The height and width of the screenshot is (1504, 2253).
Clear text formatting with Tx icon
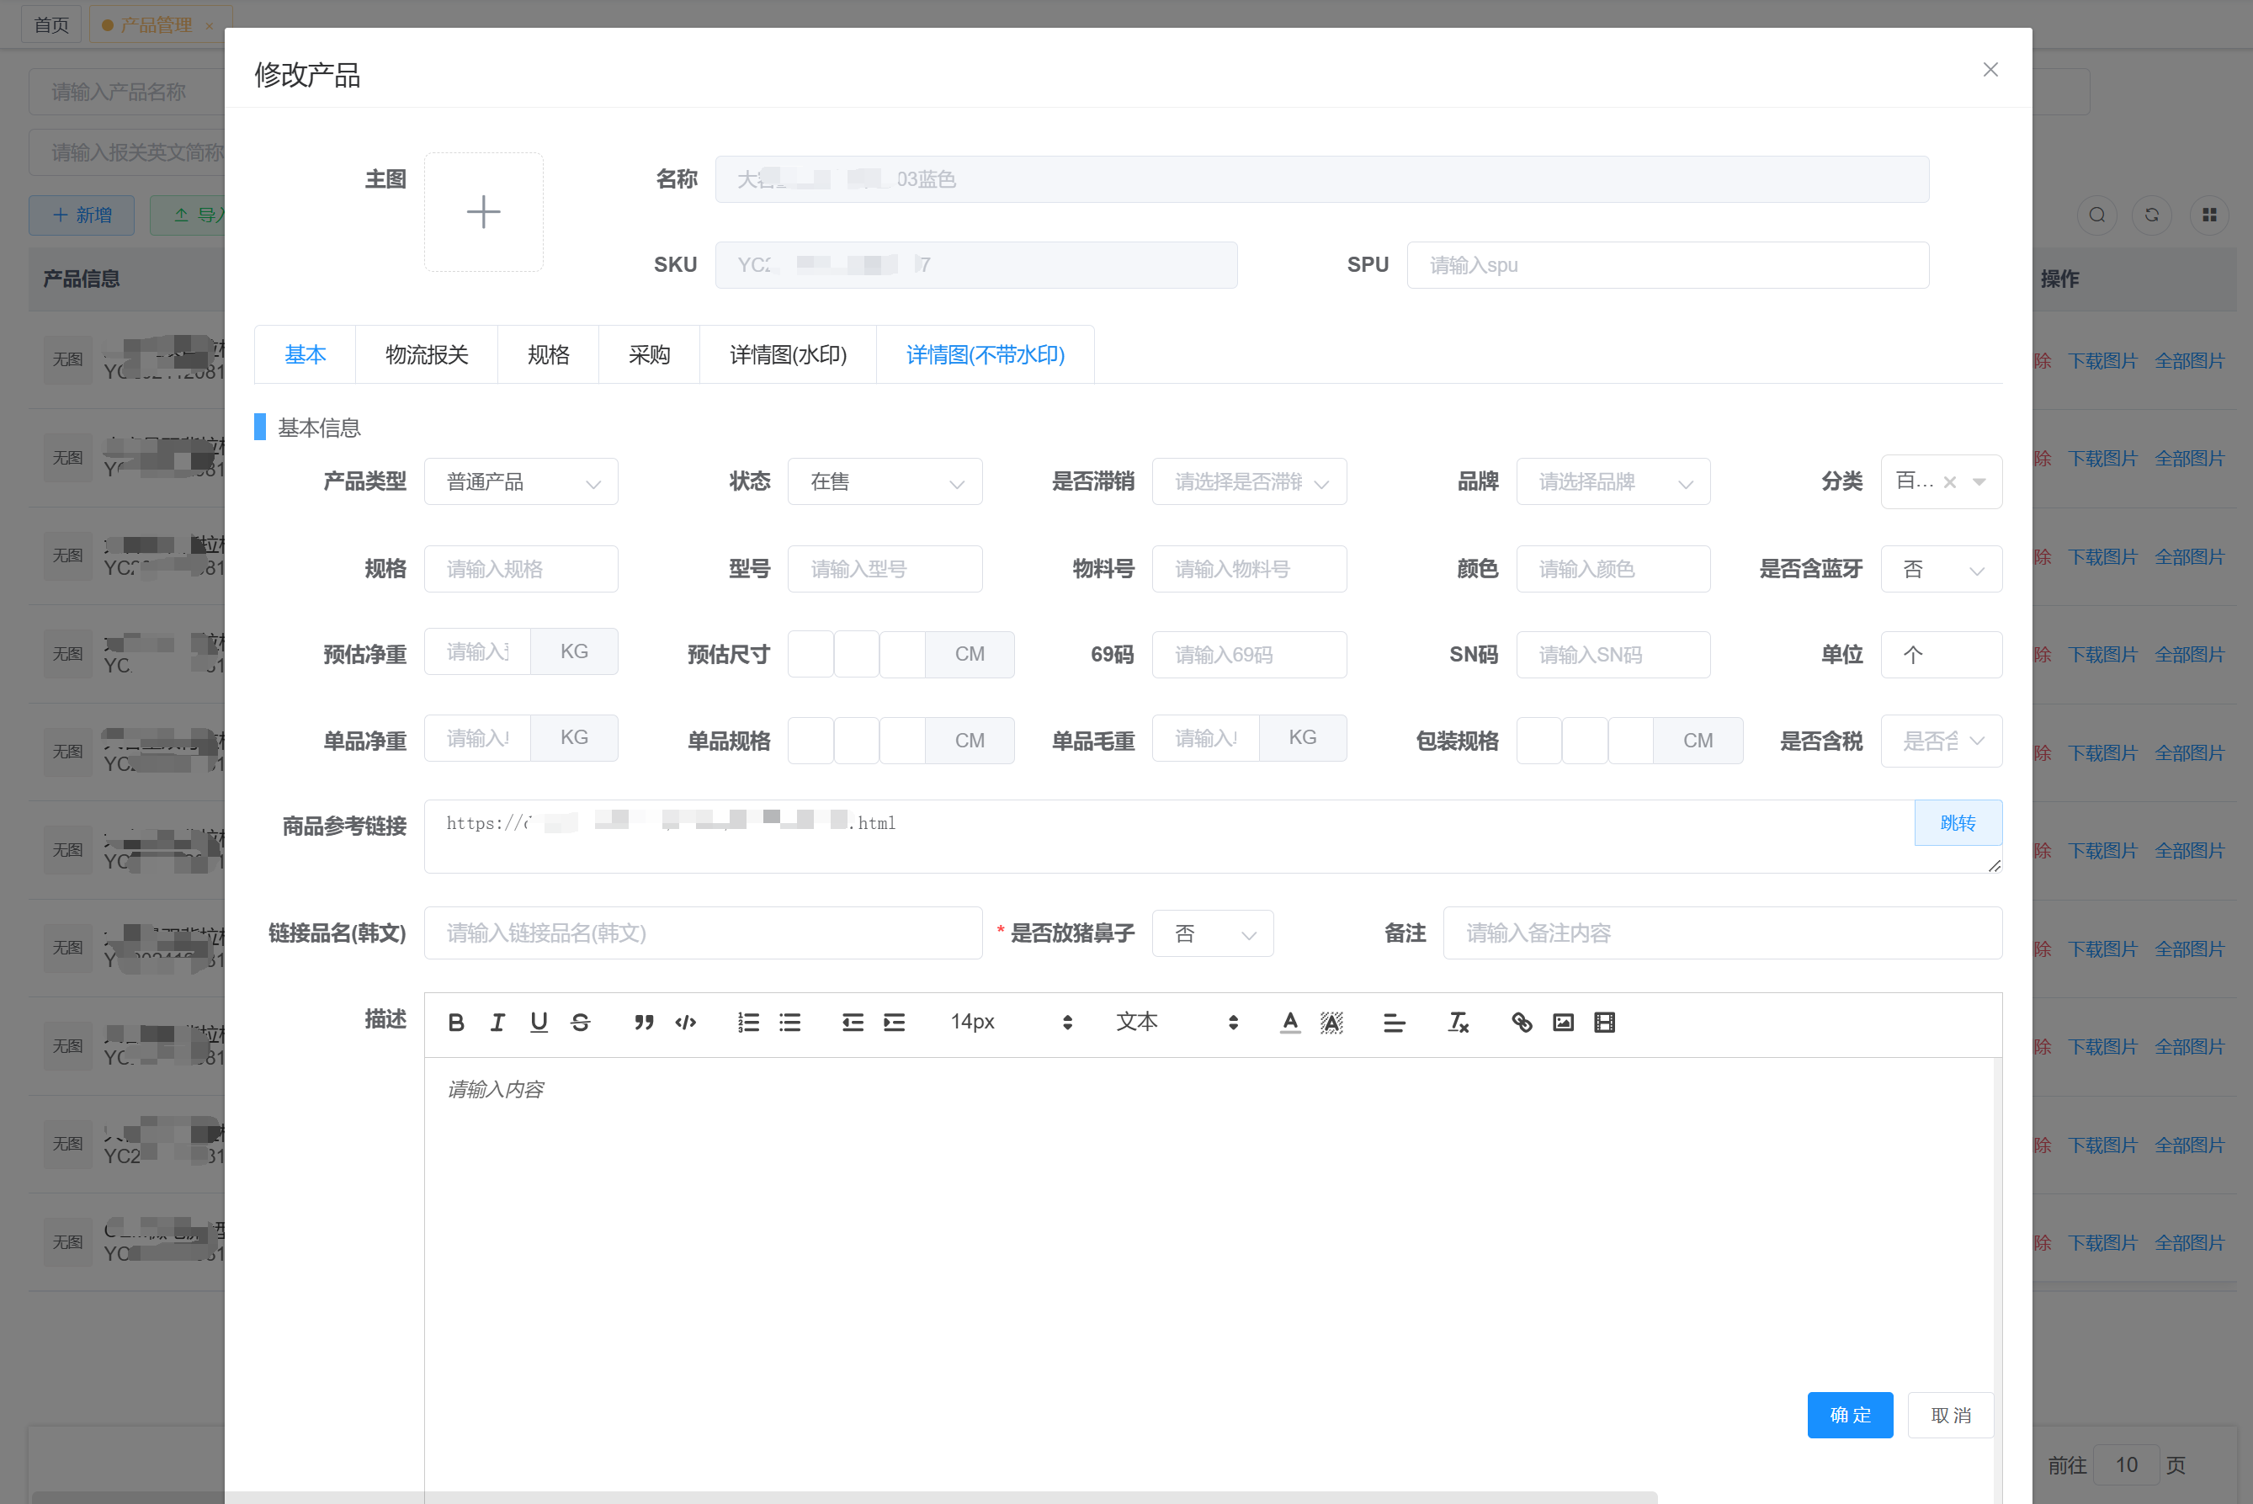pyautogui.click(x=1458, y=1023)
